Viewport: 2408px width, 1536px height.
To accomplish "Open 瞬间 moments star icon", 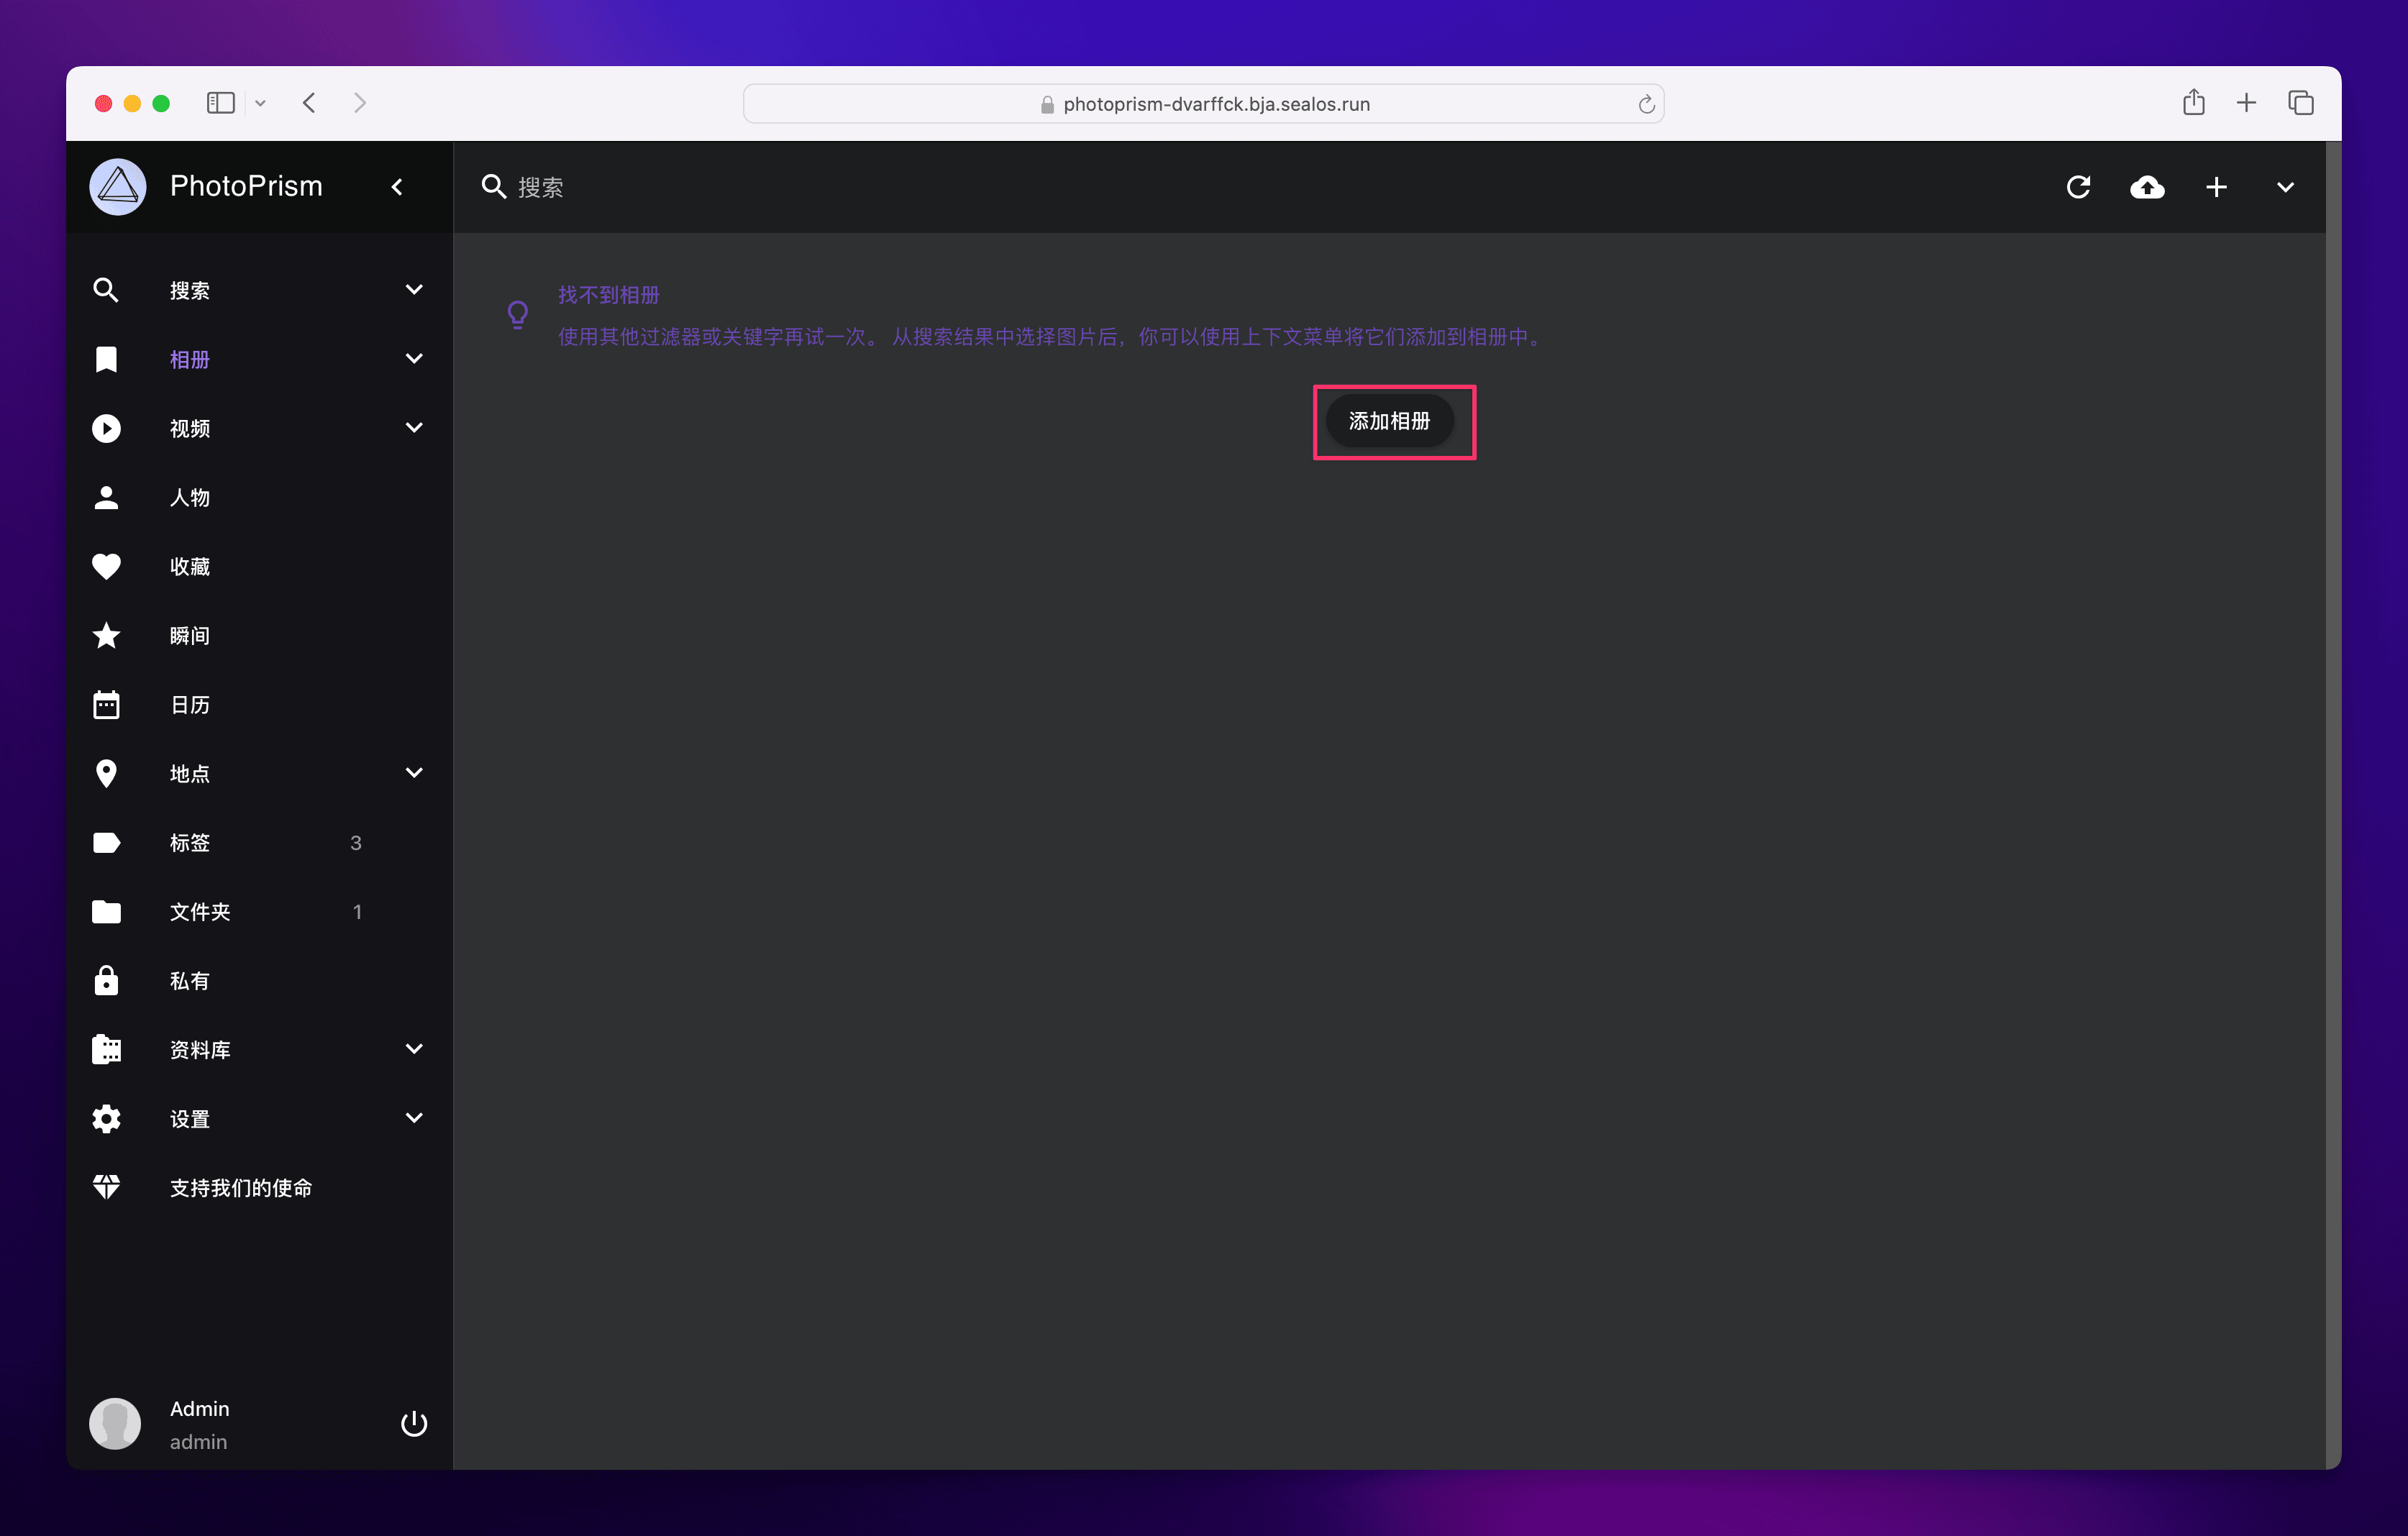I will tap(106, 635).
